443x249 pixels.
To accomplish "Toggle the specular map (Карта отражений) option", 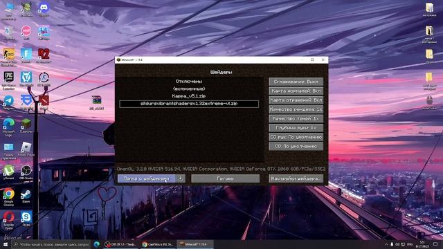I will 296,100.
